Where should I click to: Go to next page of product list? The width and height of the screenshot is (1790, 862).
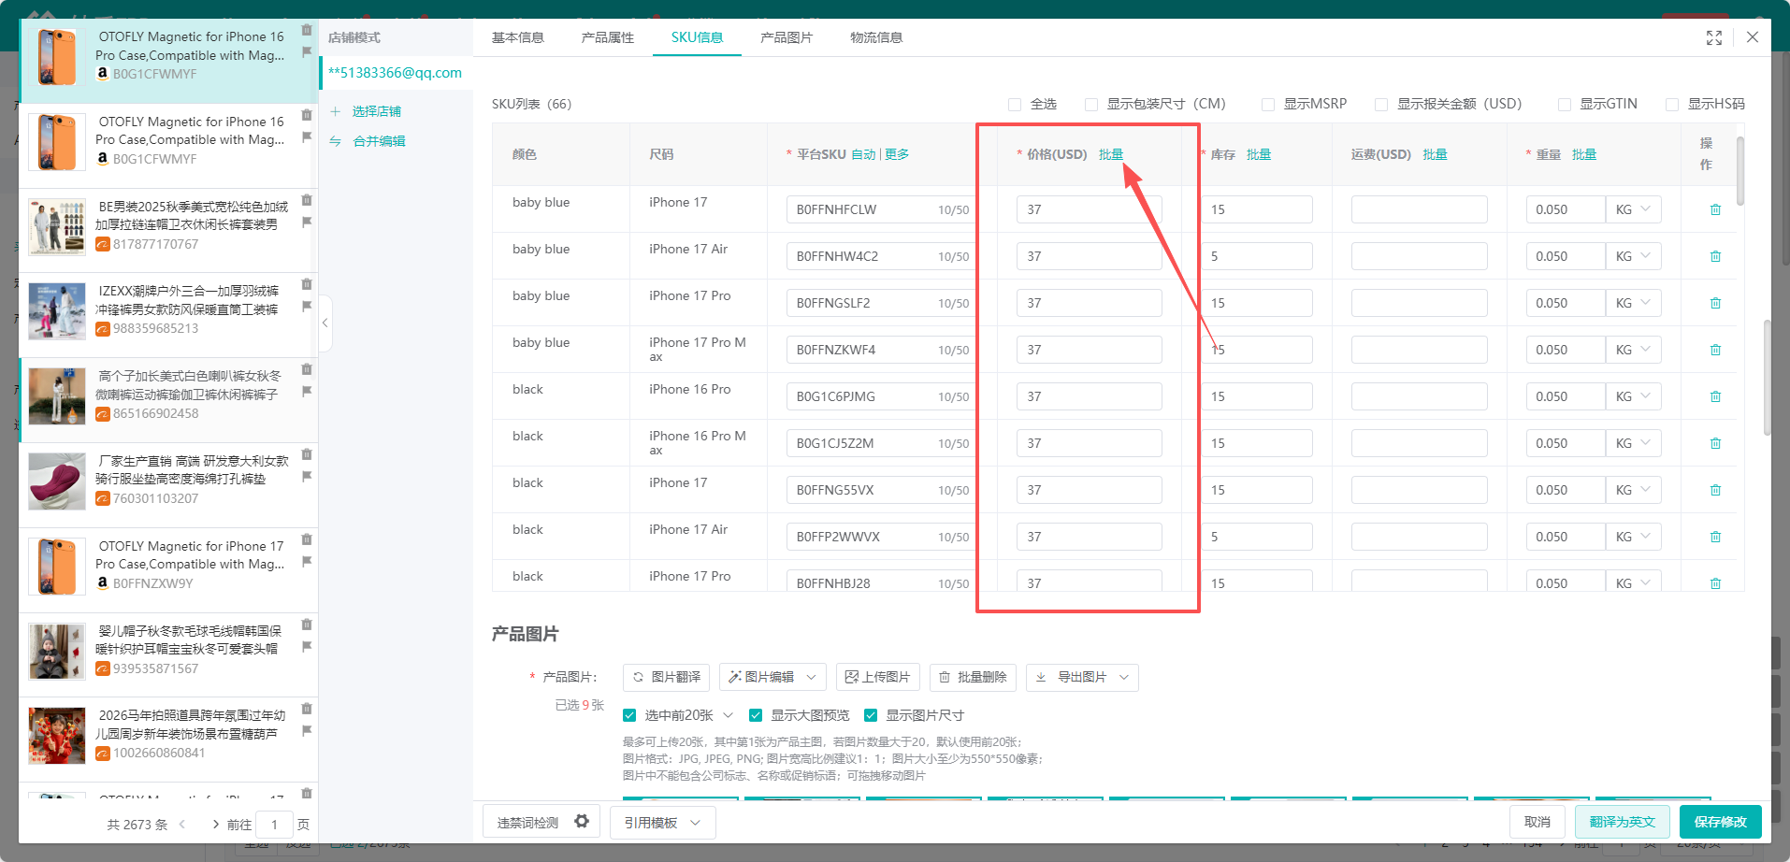[216, 825]
